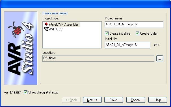Click the Ver 4.18.684 version text

pyautogui.click(x=12, y=92)
